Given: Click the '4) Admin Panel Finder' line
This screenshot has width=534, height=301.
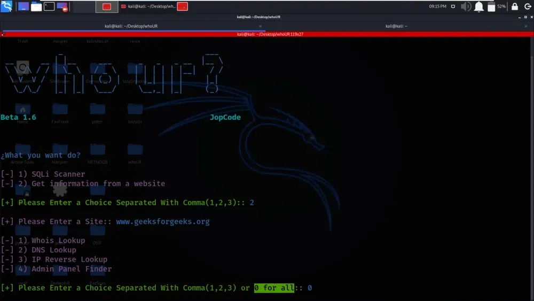Looking at the screenshot, I should [56, 269].
